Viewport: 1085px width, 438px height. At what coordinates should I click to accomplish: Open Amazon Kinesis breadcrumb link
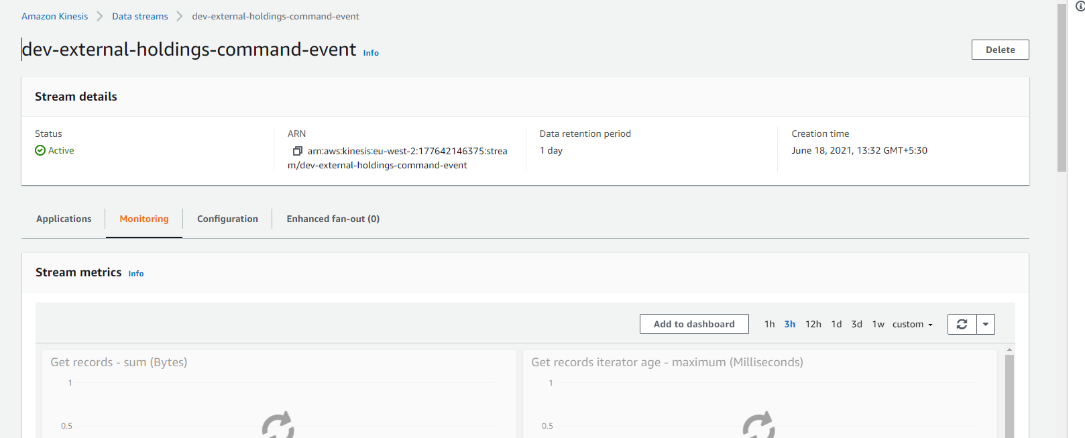[54, 16]
